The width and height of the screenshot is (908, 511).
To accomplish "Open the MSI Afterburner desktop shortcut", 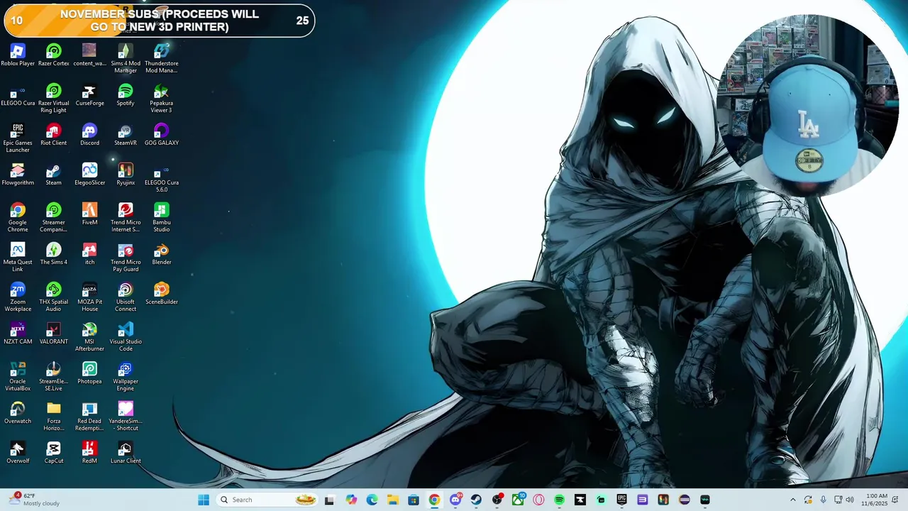I will (x=89, y=336).
